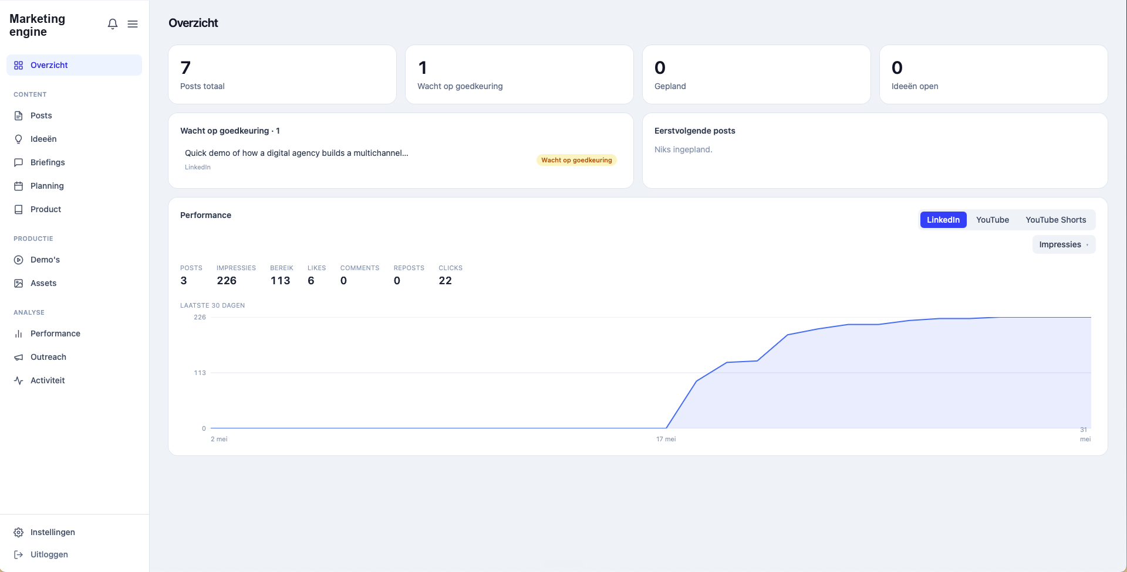Click the Product book icon
The height and width of the screenshot is (572, 1127).
point(19,209)
